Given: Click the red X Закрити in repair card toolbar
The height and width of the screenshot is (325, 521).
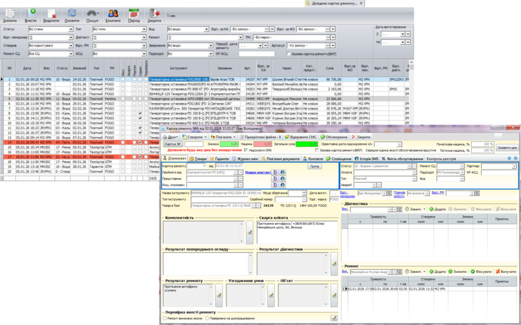Looking at the screenshot, I should tap(361, 137).
